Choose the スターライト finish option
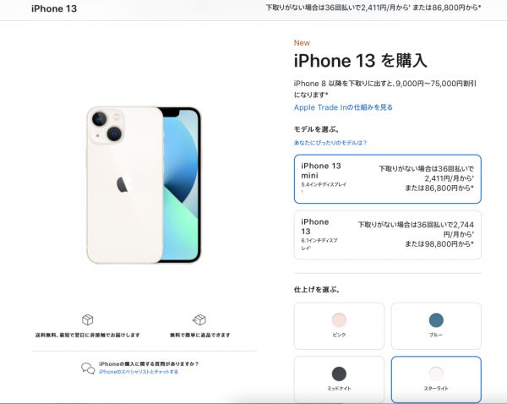507x404 pixels. [436, 379]
